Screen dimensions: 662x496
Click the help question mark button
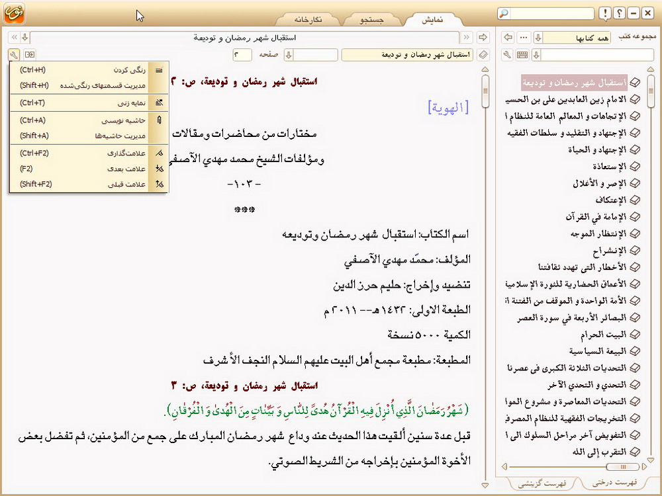(x=618, y=13)
